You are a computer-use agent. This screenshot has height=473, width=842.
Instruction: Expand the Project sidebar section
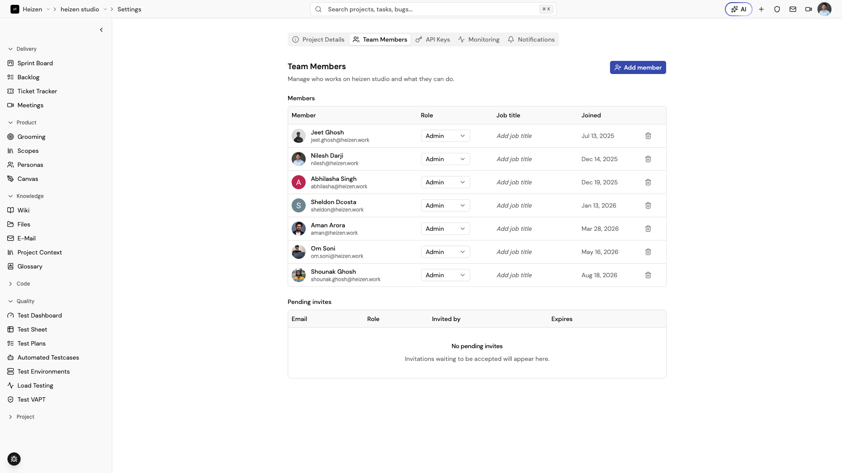[x=21, y=417]
